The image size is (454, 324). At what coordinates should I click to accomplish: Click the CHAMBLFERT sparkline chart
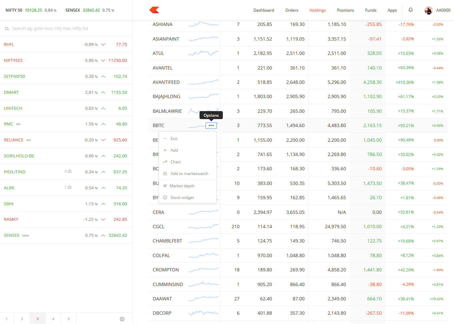point(204,241)
